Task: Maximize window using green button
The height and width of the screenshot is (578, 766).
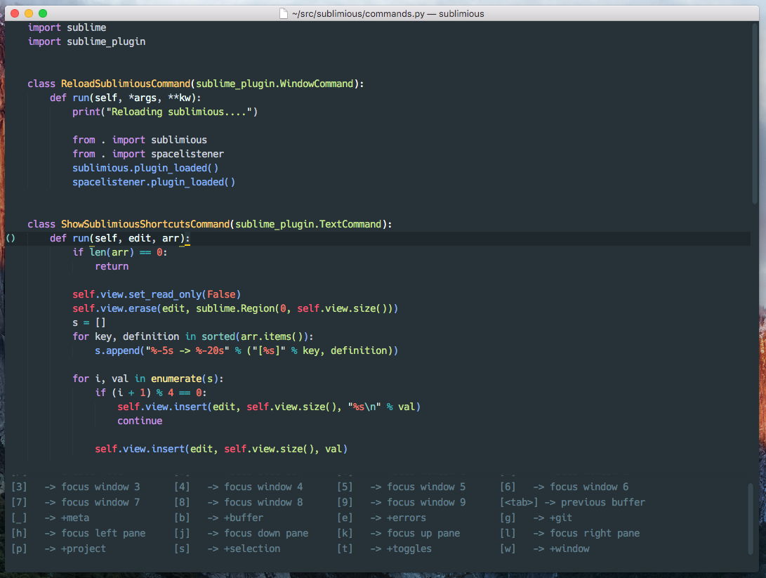Action: click(x=43, y=13)
